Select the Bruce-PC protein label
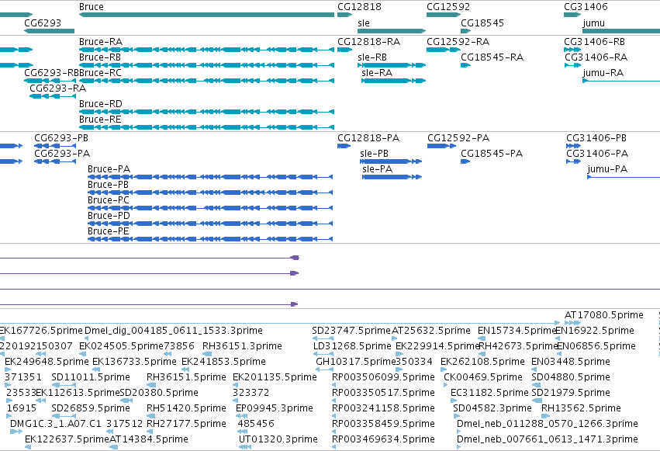Screen dimensions: 660x451 109,200
